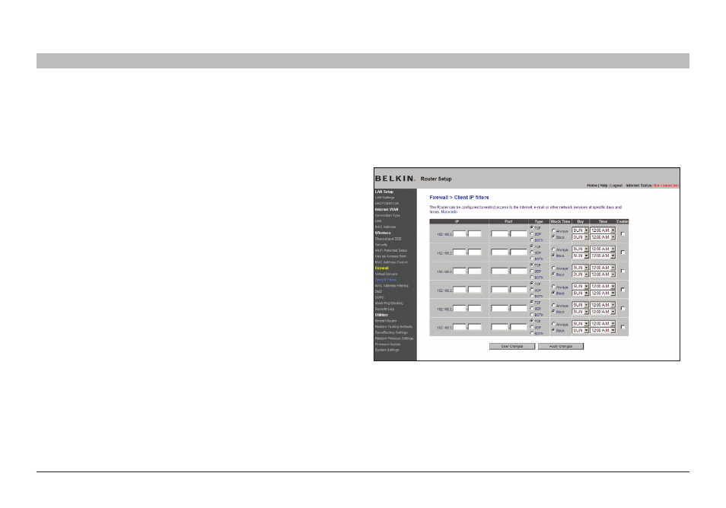Open the sidebar MAC Address item under Internet WAN
The image size is (726, 508).
[x=385, y=227]
